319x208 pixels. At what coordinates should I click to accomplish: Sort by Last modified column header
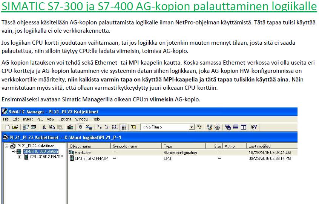click(x=272, y=146)
